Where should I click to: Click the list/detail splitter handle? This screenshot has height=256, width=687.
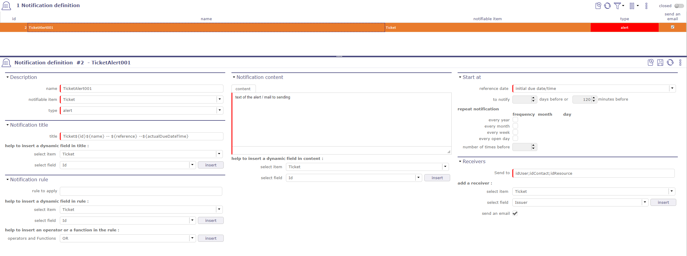point(339,56)
